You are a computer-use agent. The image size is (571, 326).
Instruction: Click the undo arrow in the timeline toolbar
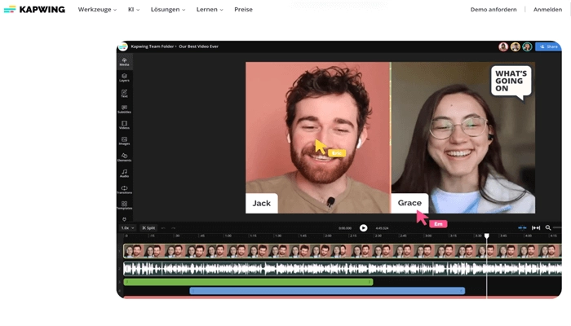click(163, 228)
